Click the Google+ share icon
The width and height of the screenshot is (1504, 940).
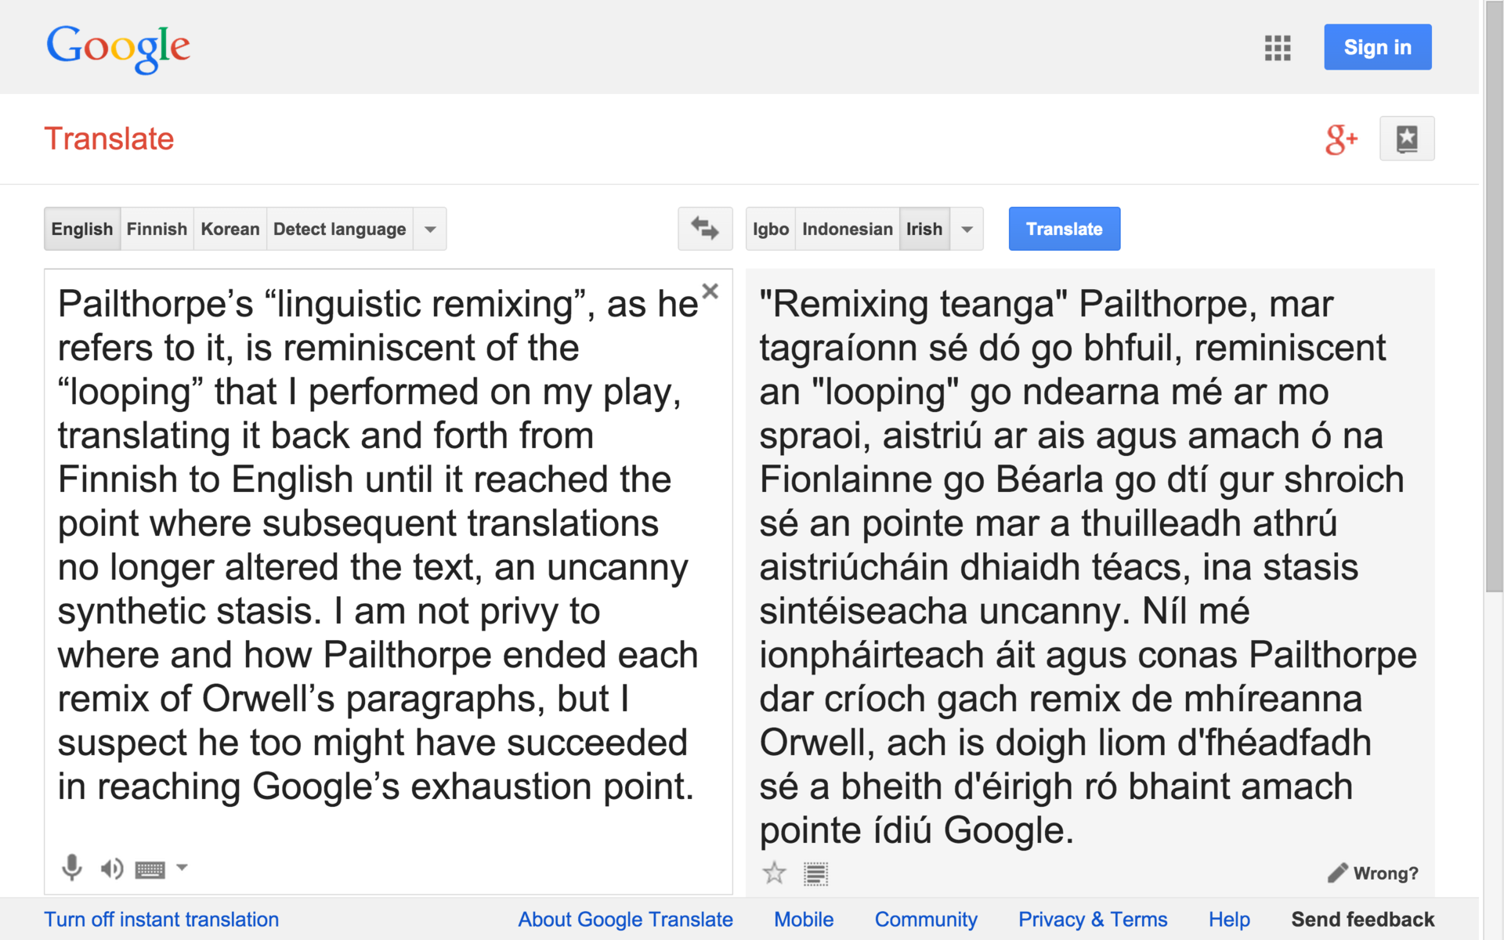(1340, 139)
